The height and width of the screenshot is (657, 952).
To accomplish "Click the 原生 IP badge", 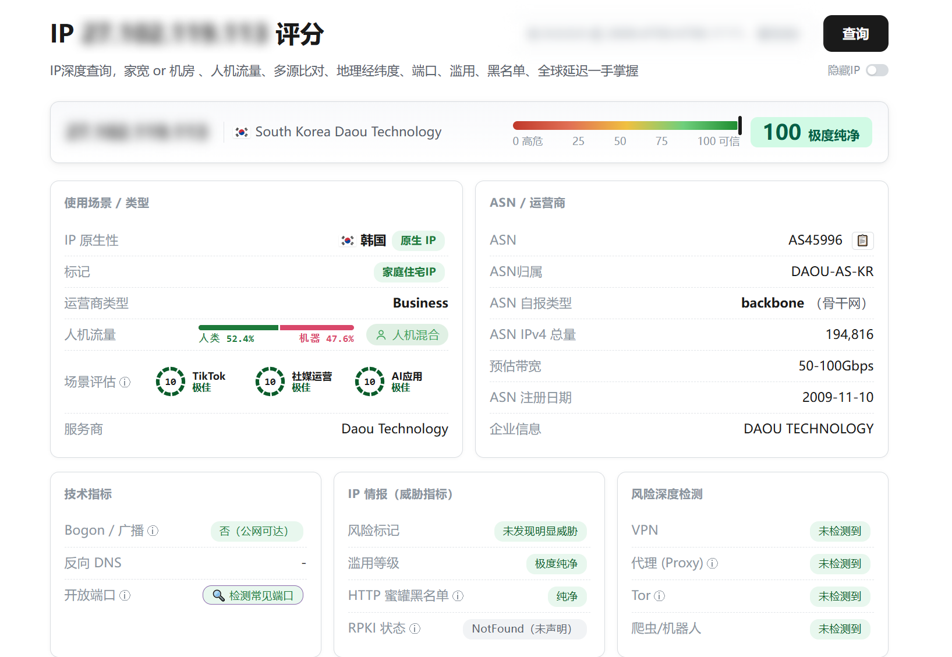I will tap(418, 241).
